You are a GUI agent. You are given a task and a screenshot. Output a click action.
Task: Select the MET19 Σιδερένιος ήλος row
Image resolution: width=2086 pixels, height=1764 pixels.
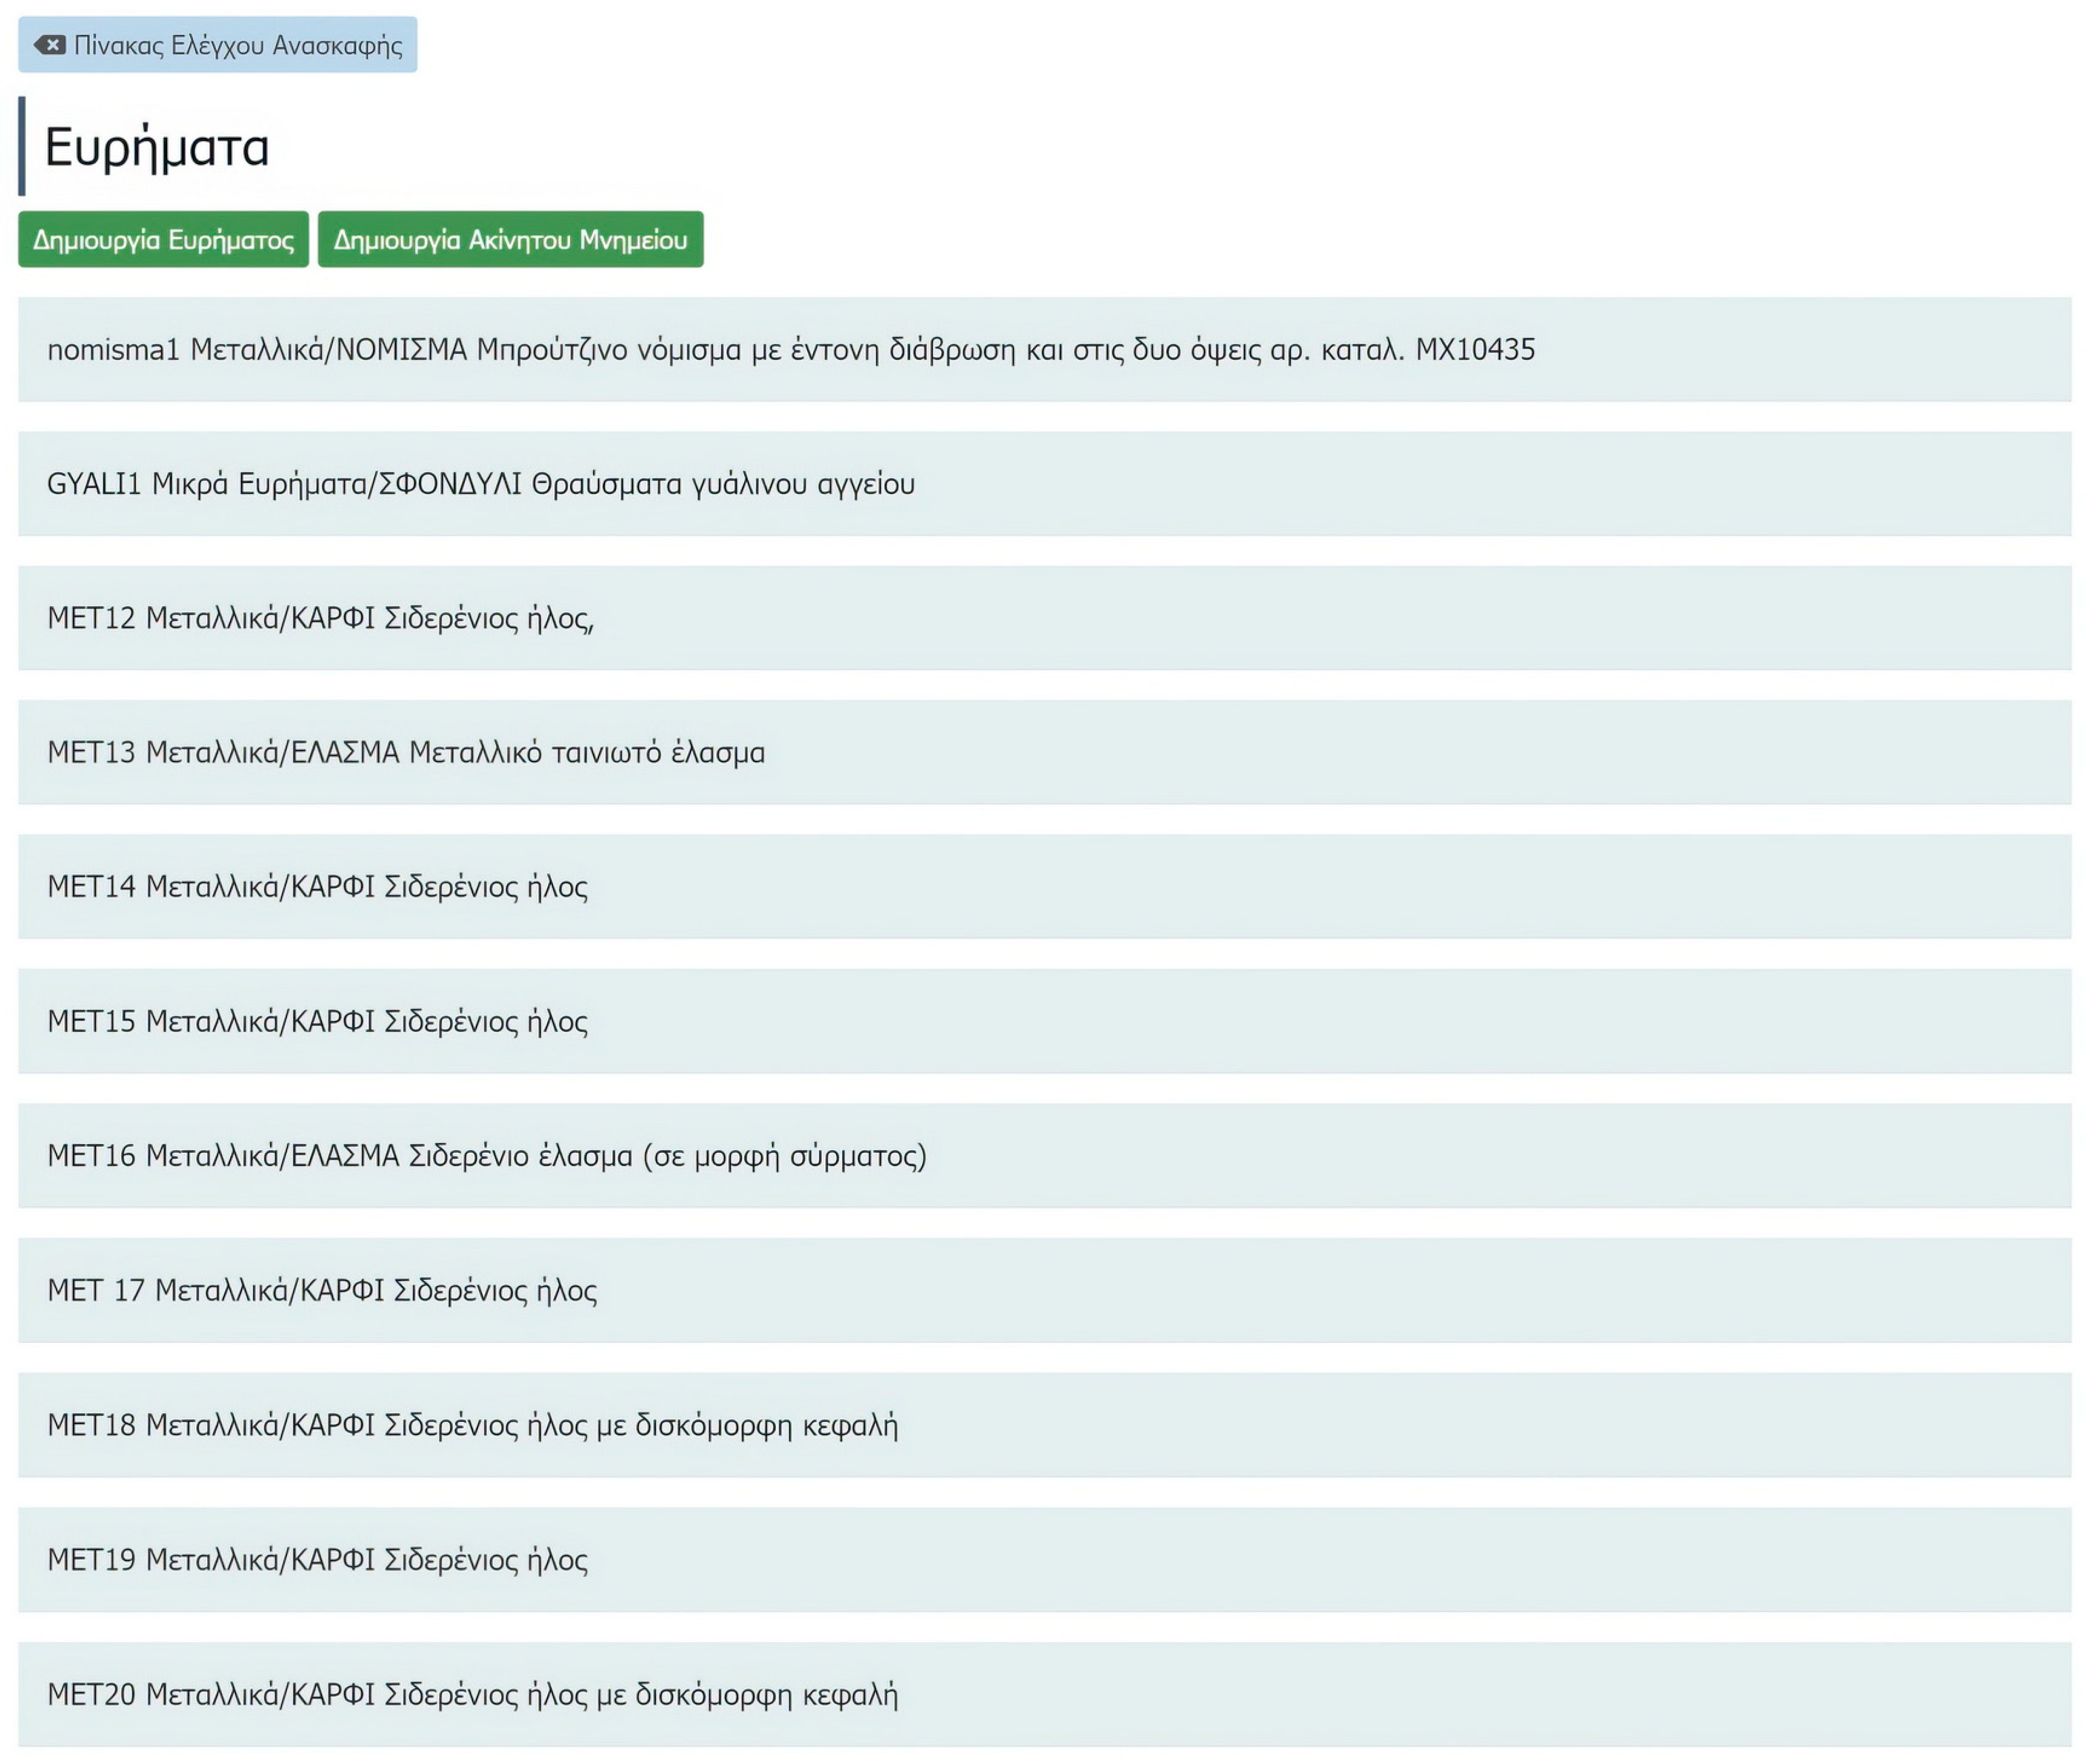[317, 1559]
